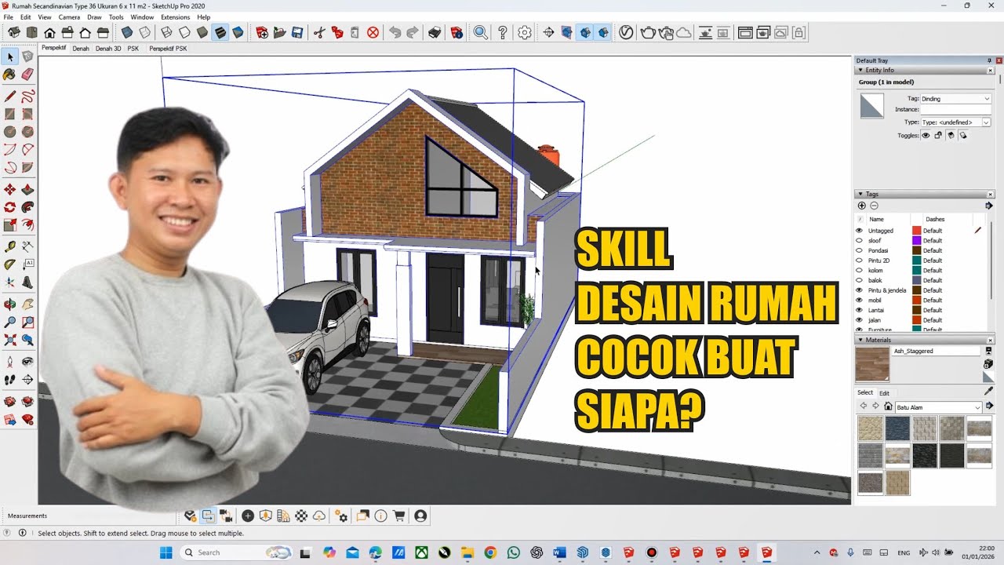
Task: Click the add tag plus icon
Action: click(862, 206)
